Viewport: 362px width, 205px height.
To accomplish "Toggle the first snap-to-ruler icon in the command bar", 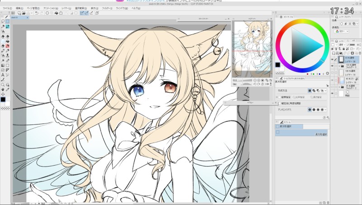I will [x=82, y=13].
